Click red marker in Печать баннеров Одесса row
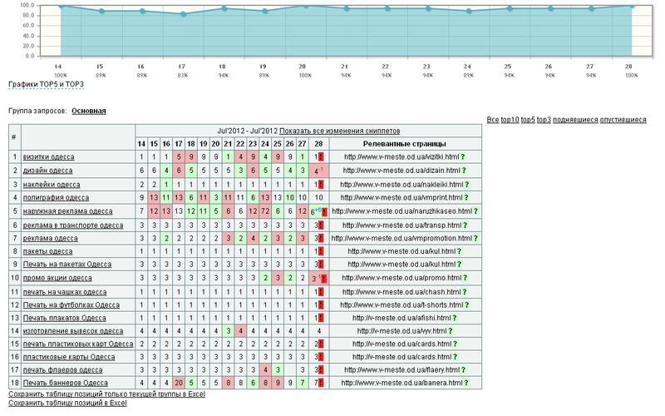Viewport: 665px width, 416px height. pyautogui.click(x=321, y=383)
